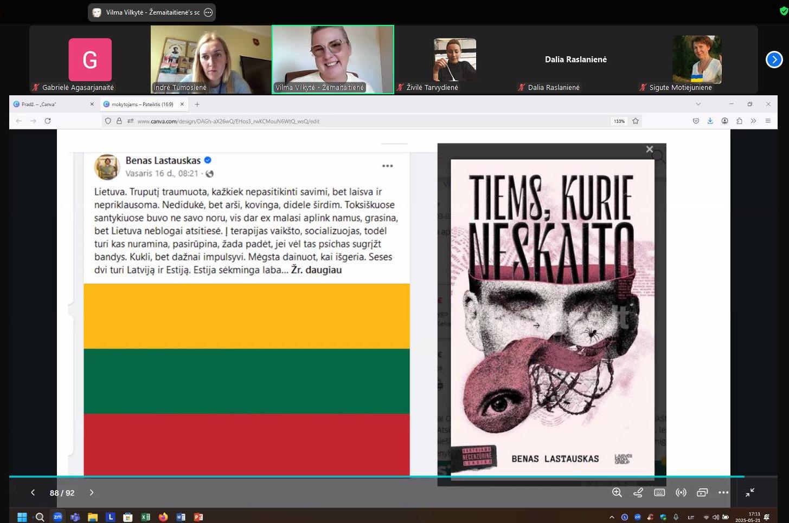Open the Pocket save icon

696,121
